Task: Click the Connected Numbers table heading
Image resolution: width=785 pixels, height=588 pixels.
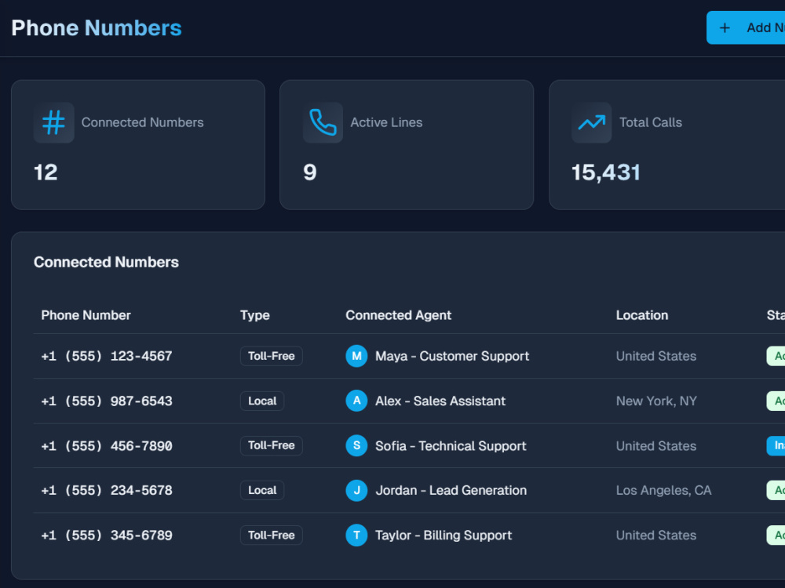Action: (x=106, y=262)
